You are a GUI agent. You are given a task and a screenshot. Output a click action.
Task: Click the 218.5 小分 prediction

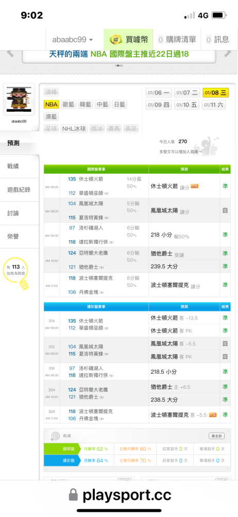pyautogui.click(x=163, y=372)
